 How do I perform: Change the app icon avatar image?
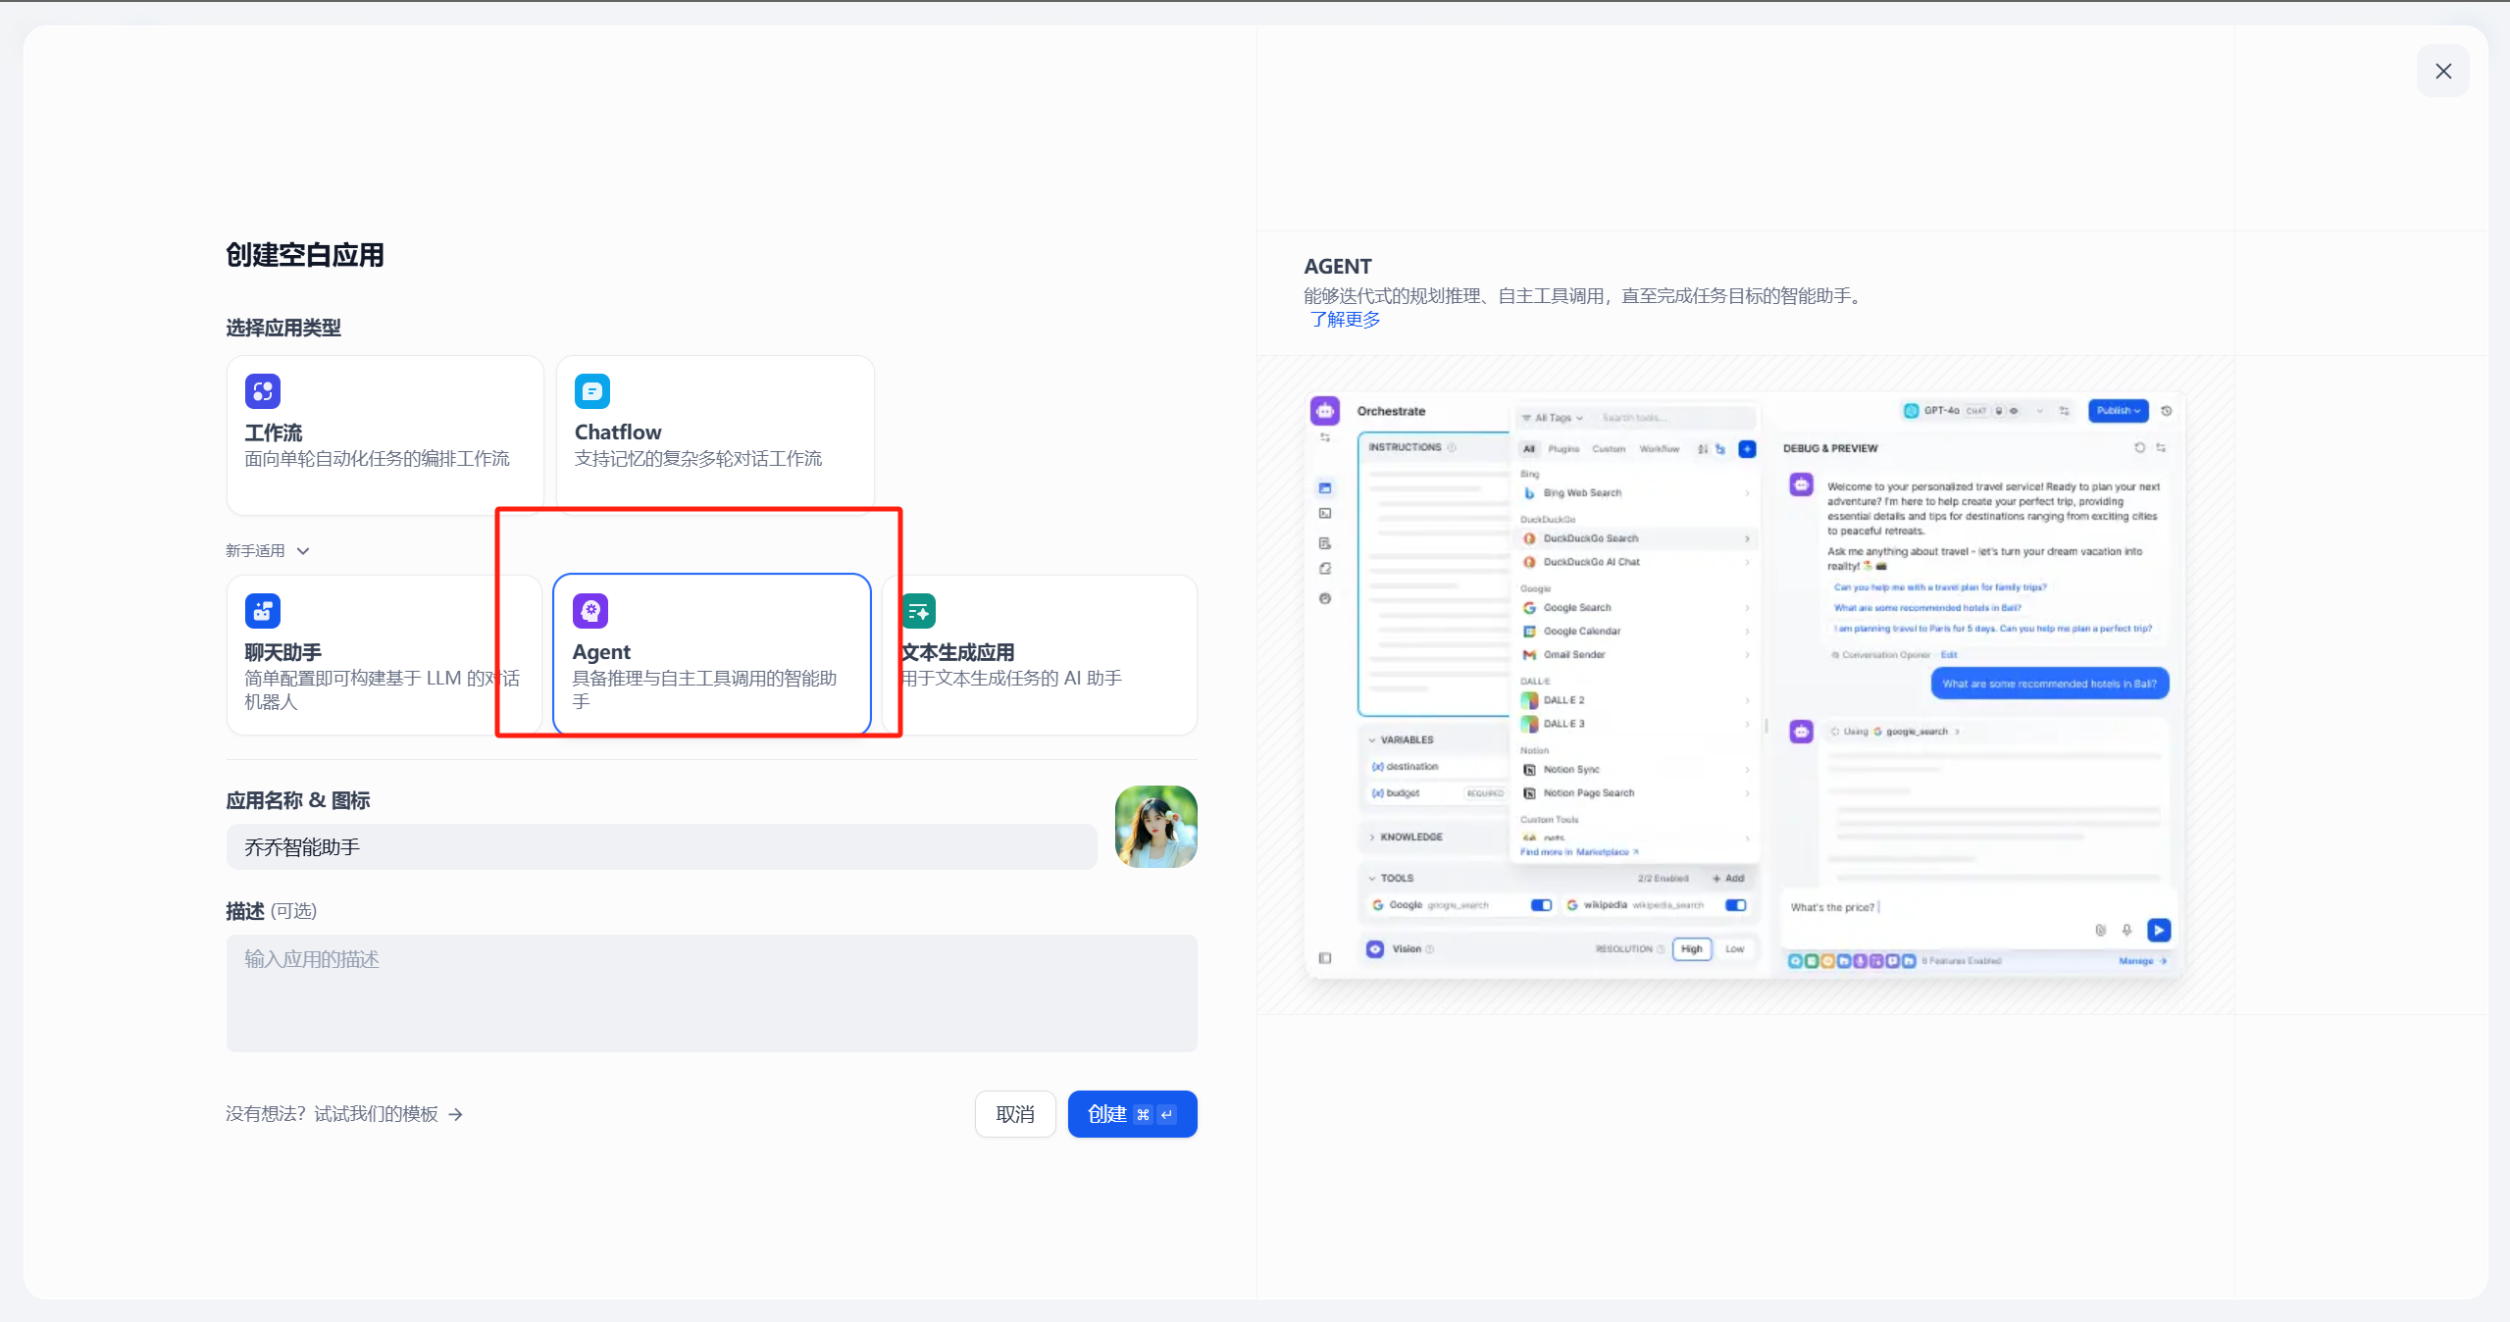click(1155, 827)
